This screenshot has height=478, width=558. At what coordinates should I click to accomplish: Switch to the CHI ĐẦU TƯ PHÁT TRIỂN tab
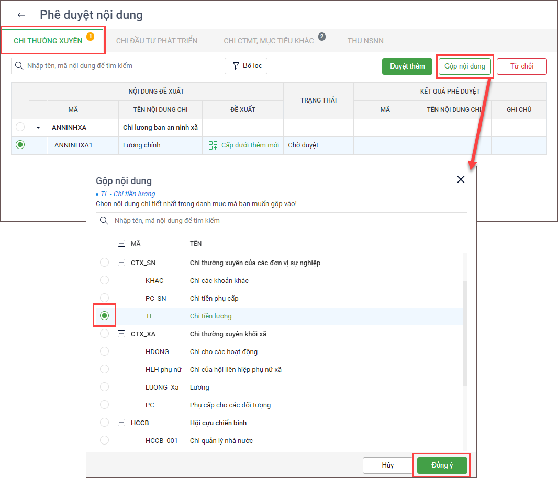click(x=157, y=41)
